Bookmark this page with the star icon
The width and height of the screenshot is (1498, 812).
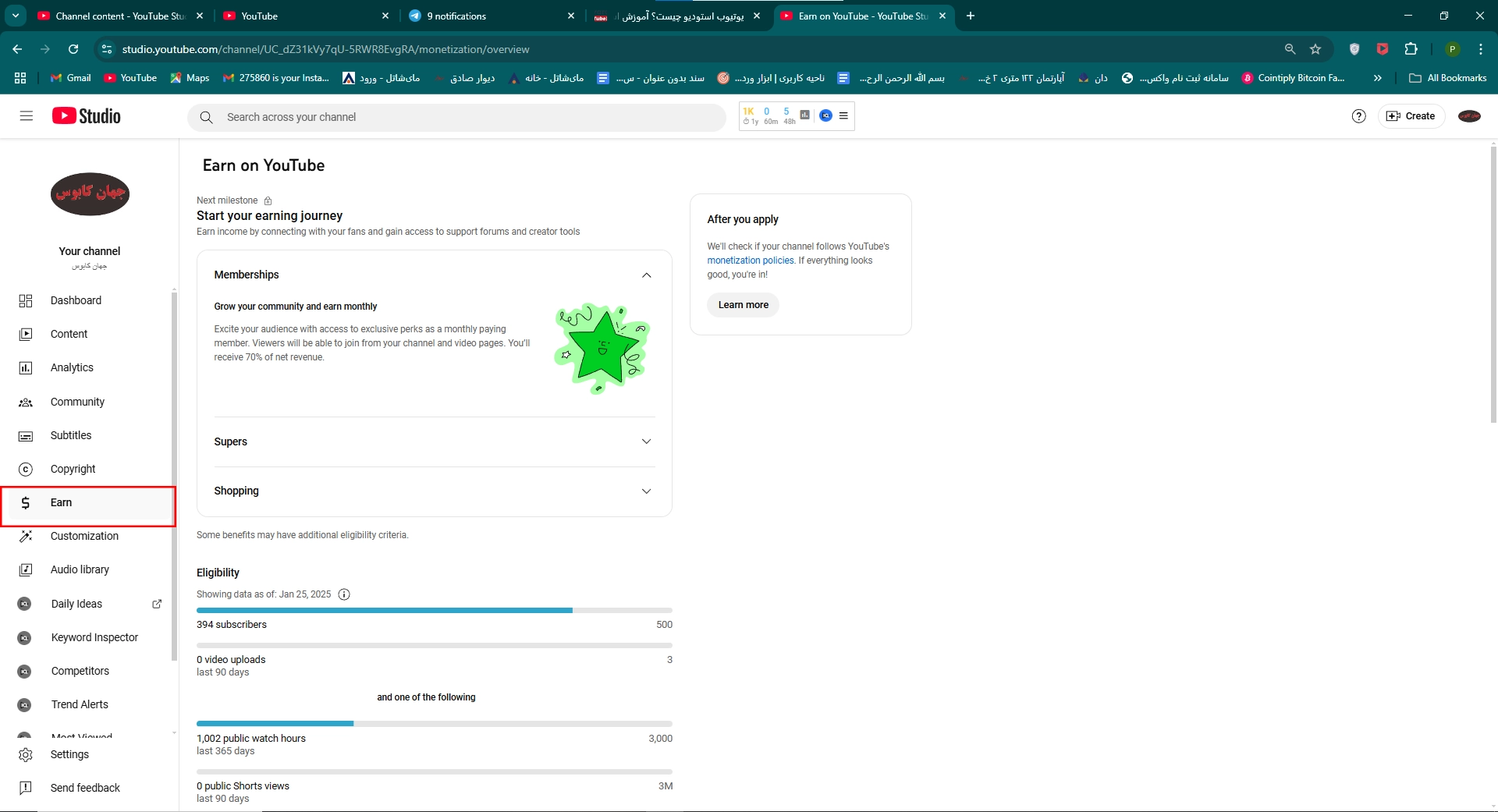[1315, 49]
